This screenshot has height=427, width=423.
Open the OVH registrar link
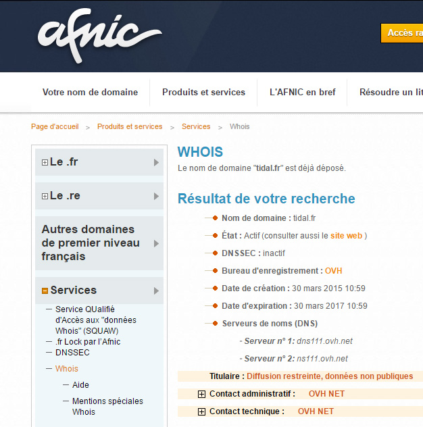(333, 271)
